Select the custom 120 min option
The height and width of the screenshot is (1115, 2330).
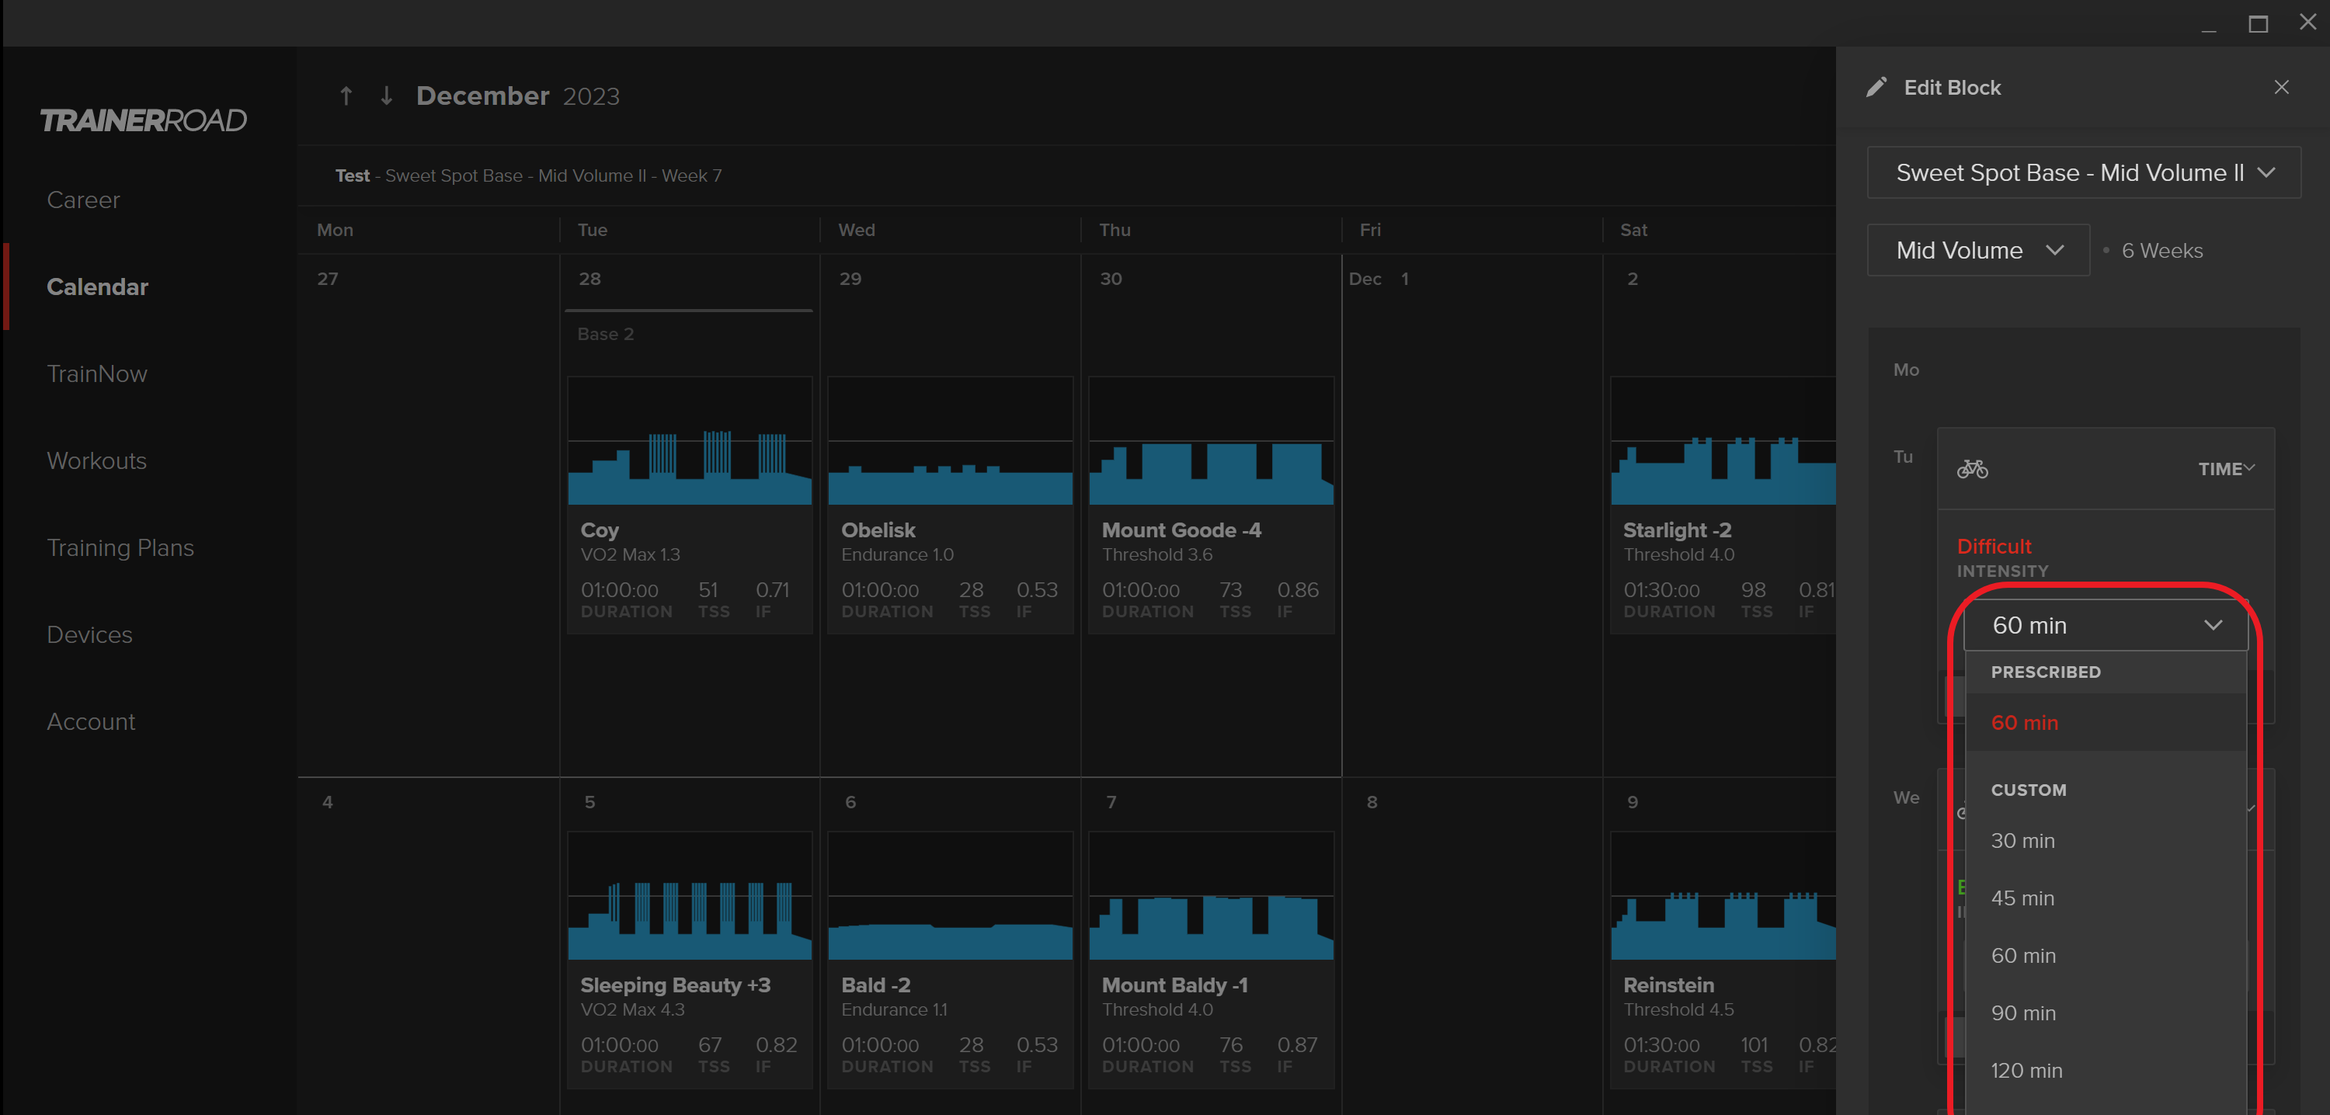(2106, 1070)
